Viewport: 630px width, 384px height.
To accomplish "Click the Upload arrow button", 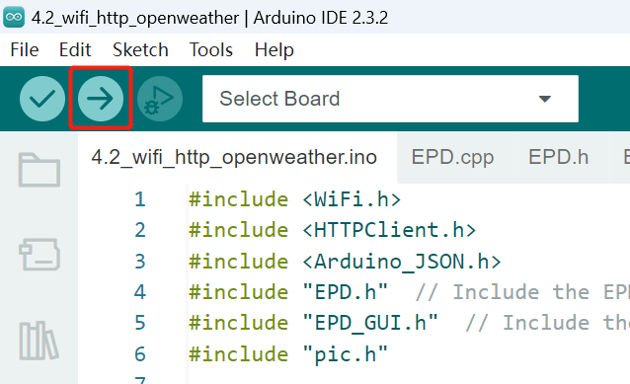I will coord(101,99).
